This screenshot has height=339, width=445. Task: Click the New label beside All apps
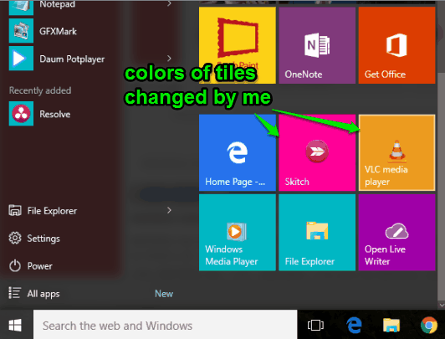[x=164, y=294]
